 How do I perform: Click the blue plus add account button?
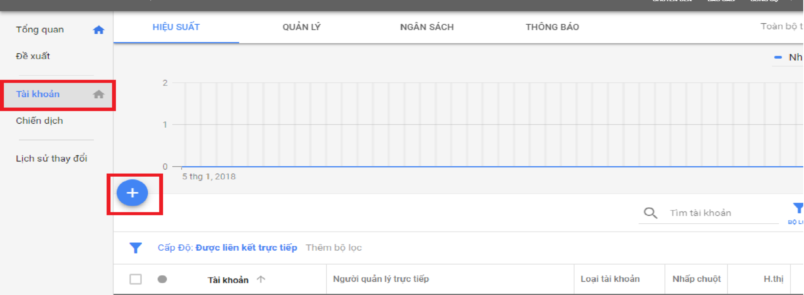coord(132,193)
